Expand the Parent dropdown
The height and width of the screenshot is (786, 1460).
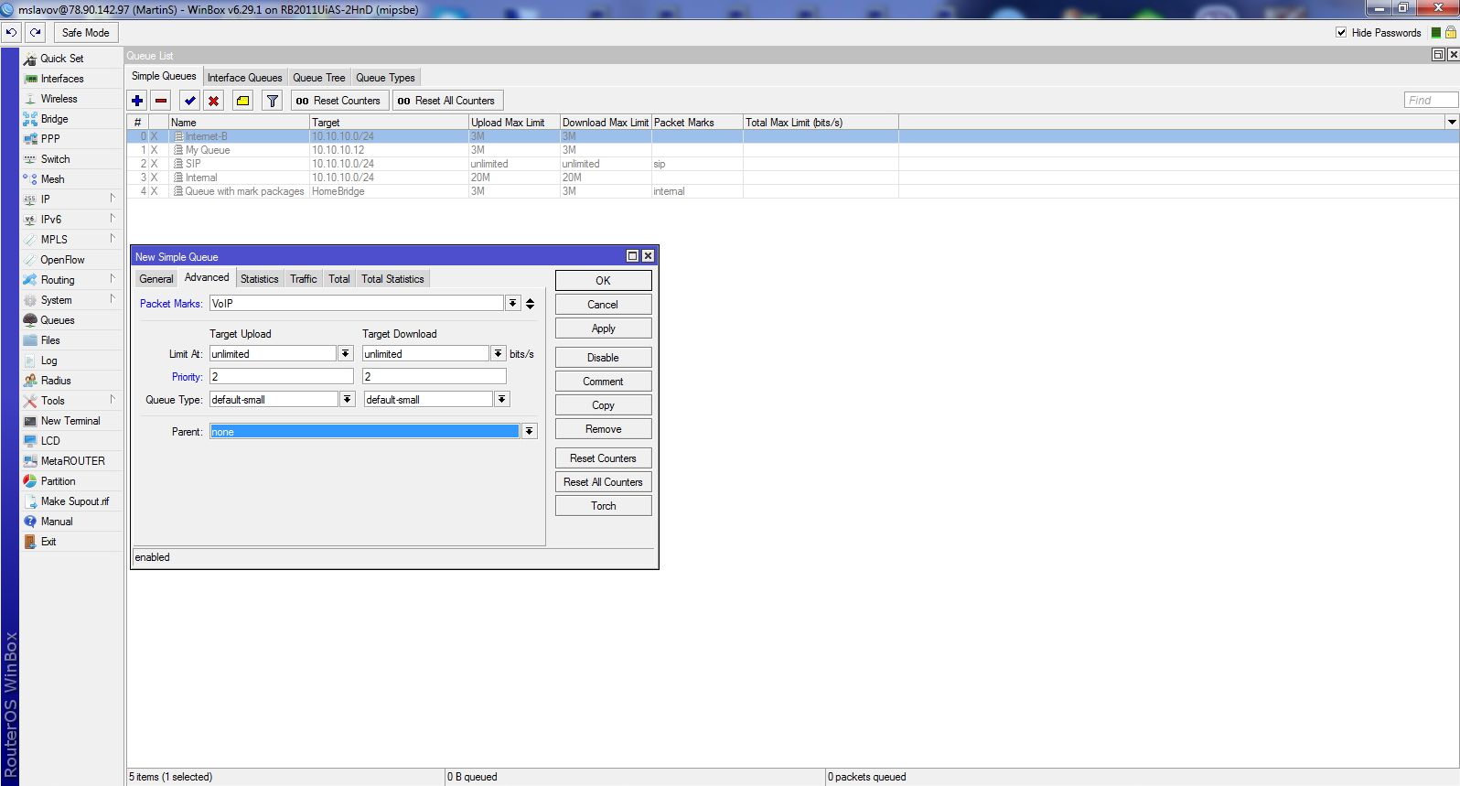[x=529, y=432]
